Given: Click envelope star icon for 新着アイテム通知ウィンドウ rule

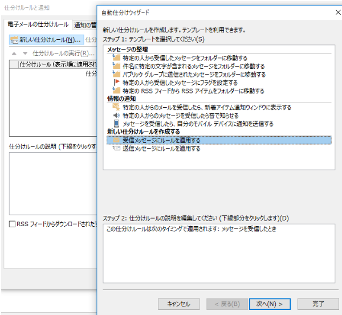Looking at the screenshot, I should coord(116,107).
